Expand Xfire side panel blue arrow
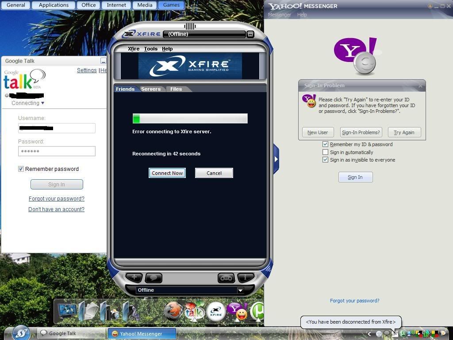This screenshot has width=453, height=340. click(276, 159)
